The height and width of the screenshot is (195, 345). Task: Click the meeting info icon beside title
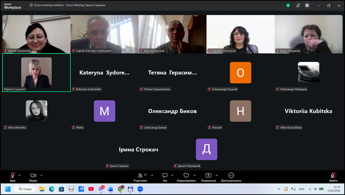tap(31, 5)
